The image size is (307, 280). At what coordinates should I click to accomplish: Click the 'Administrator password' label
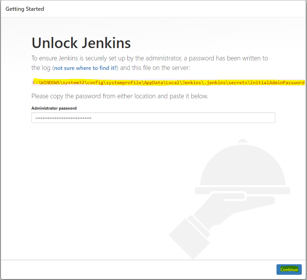point(54,108)
